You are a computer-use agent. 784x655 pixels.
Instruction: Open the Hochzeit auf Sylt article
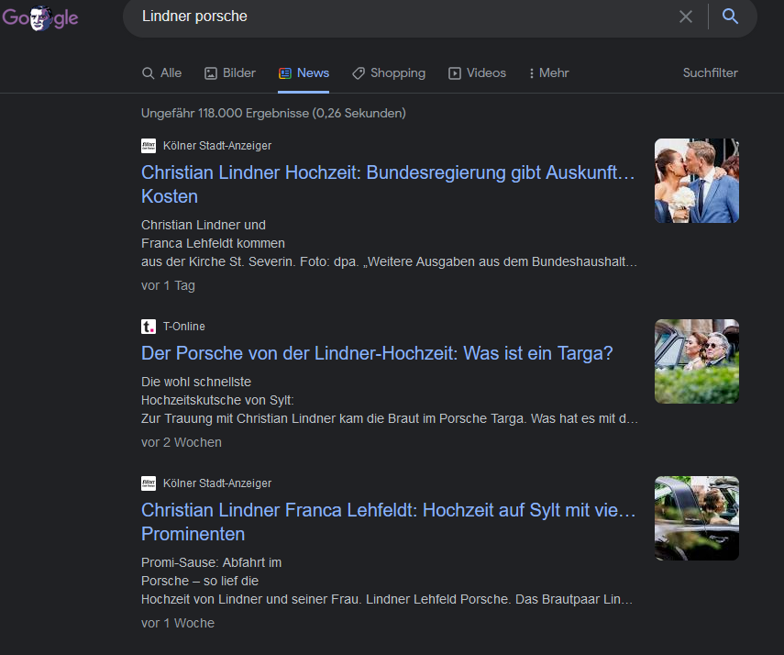[388, 510]
